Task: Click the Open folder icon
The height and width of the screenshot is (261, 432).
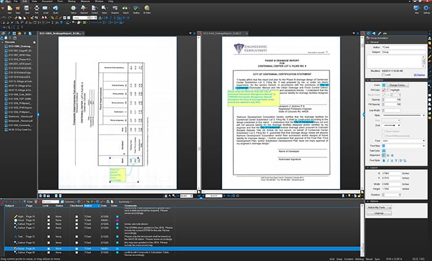Action: (18, 9)
